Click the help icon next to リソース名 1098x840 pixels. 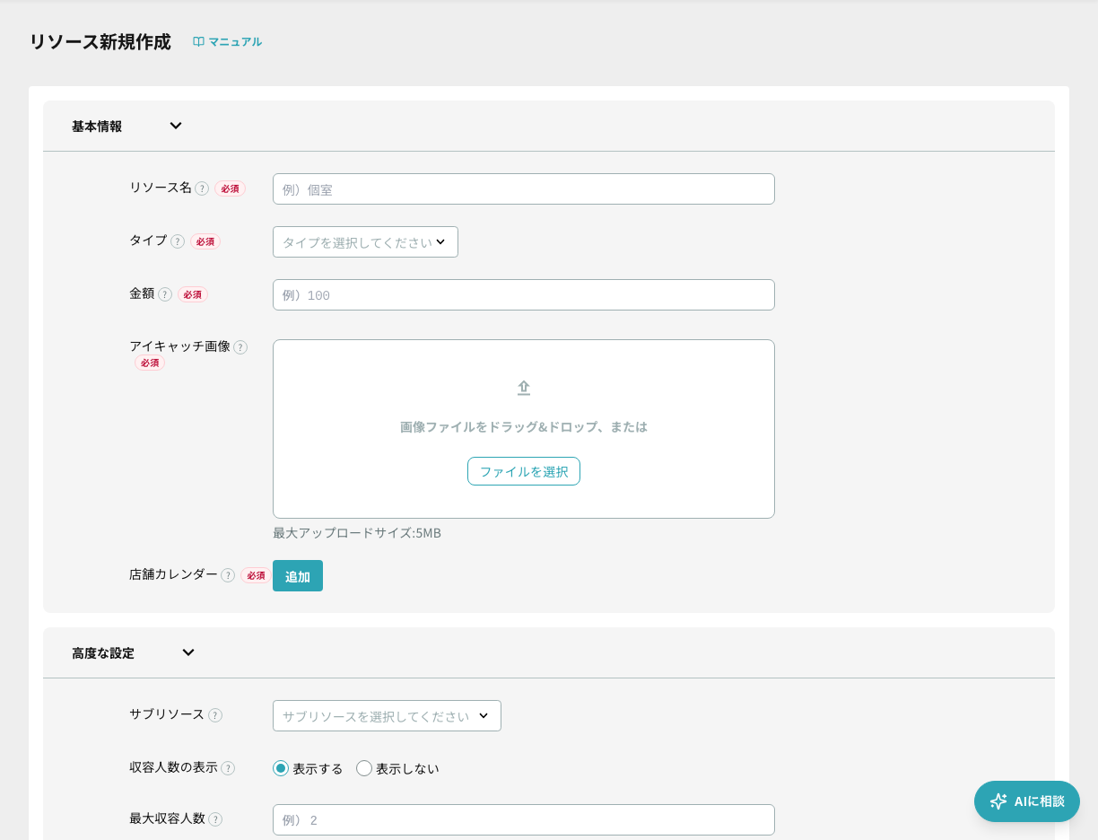coord(202,188)
